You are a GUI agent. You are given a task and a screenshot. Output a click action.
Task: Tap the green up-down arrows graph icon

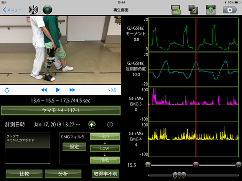click(211, 10)
